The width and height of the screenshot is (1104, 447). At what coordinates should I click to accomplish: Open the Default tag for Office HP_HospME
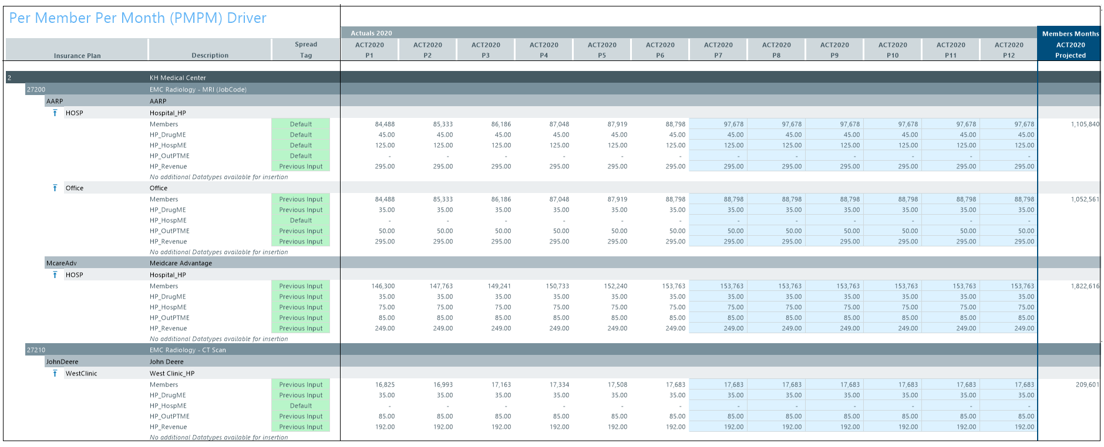coord(301,220)
